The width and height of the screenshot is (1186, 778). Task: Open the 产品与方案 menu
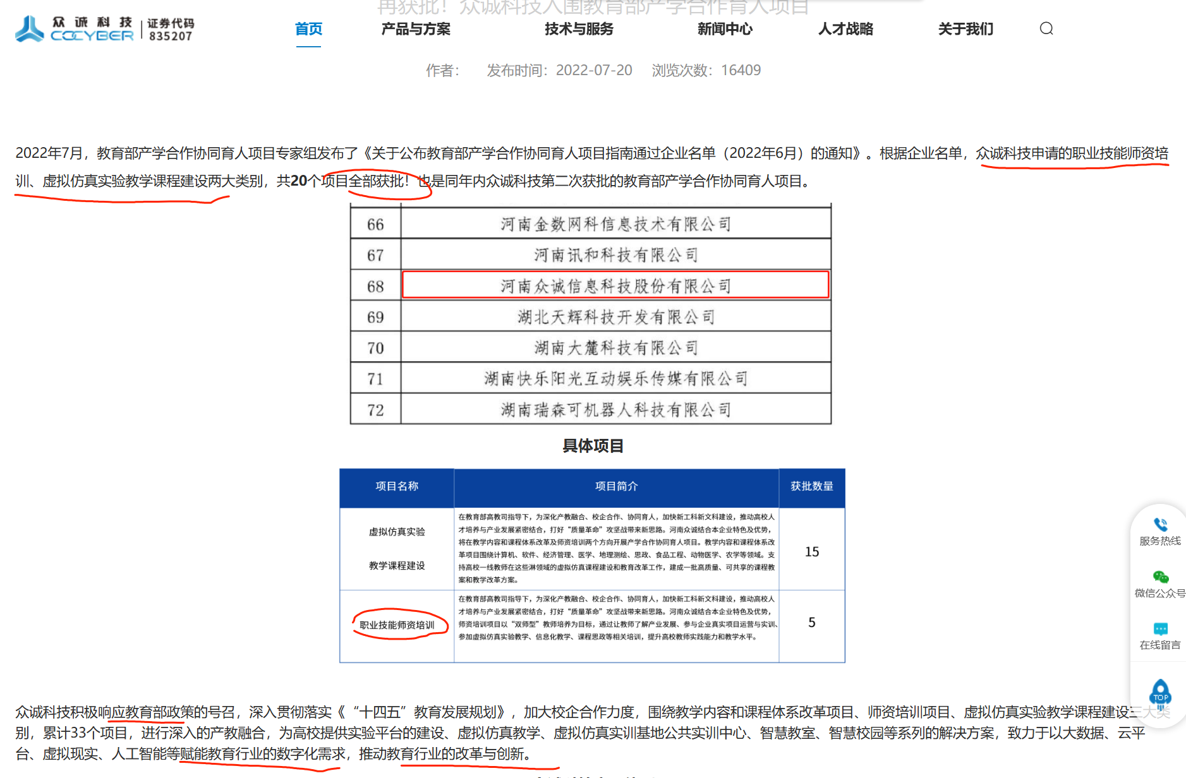pos(416,29)
